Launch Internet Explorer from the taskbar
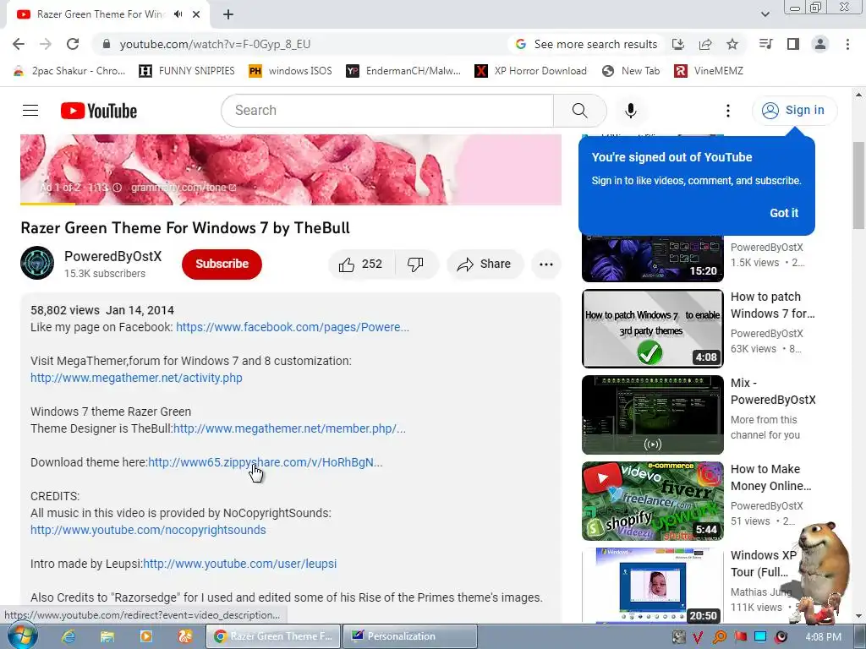 69,636
